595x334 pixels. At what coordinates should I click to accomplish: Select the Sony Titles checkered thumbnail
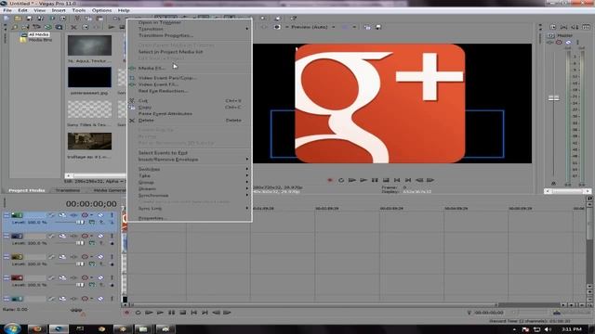(x=89, y=109)
